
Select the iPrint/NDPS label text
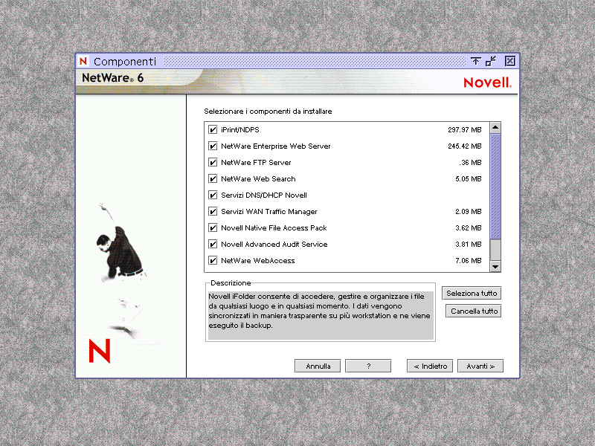coord(239,129)
